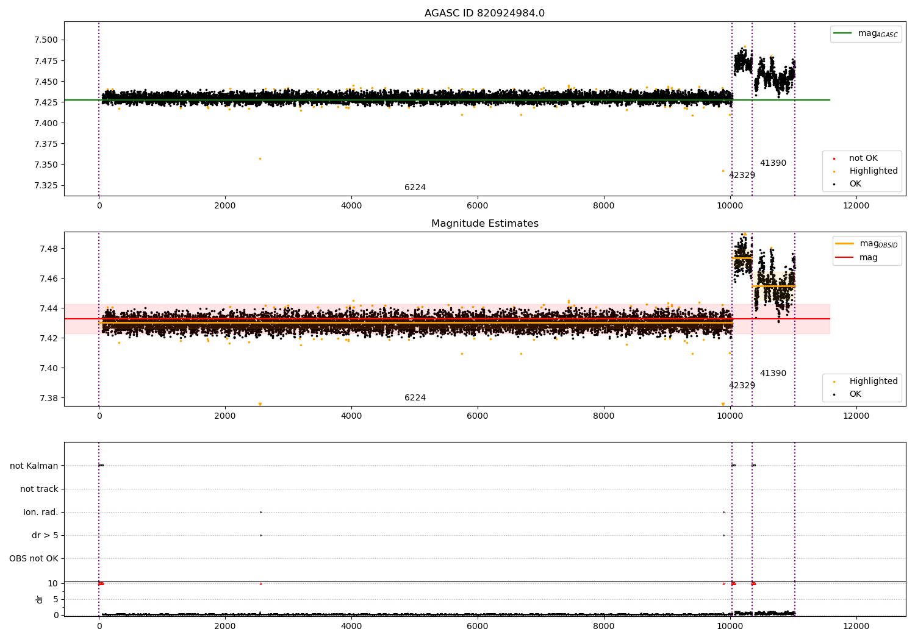The width and height of the screenshot is (915, 640).
Task: Click the red 'mag' legend line sample
Action: (844, 257)
